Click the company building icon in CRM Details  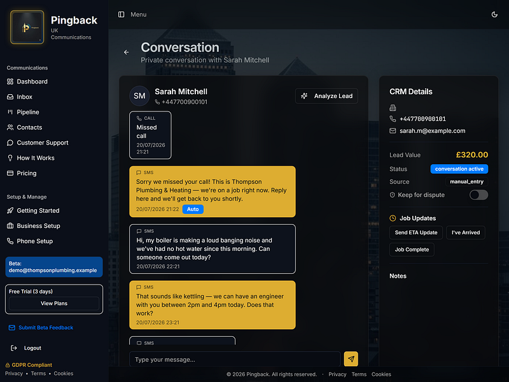click(393, 108)
